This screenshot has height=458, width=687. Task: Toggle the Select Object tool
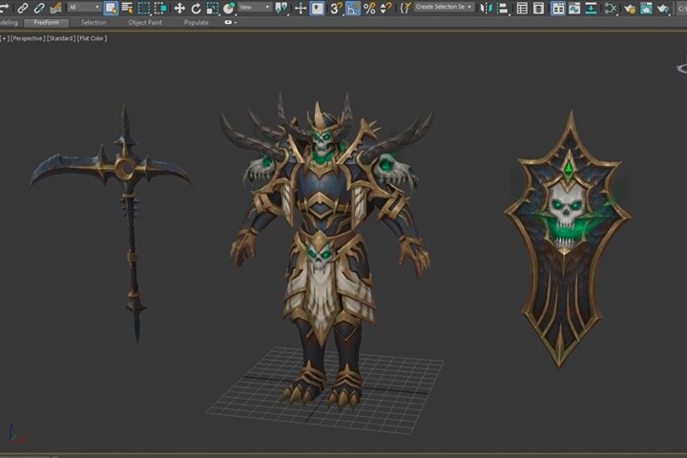(111, 8)
